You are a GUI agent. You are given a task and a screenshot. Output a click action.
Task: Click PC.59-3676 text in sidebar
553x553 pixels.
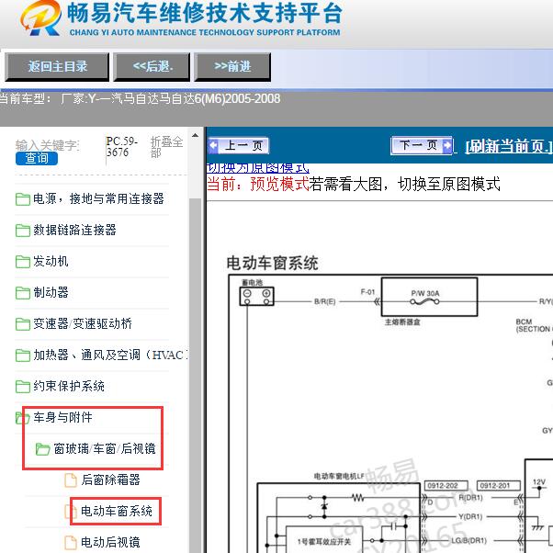[121, 147]
